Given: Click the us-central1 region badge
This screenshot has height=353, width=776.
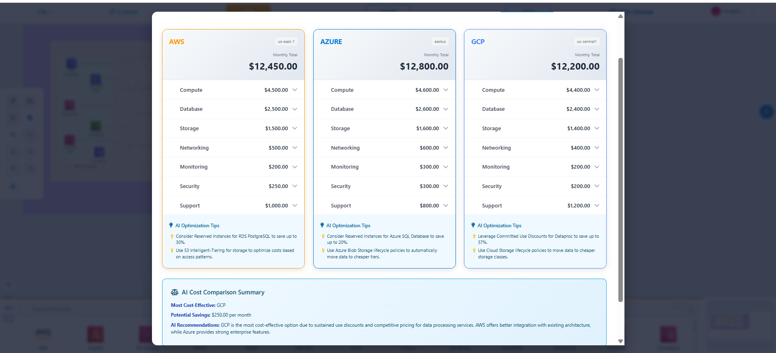Looking at the screenshot, I should pos(587,42).
